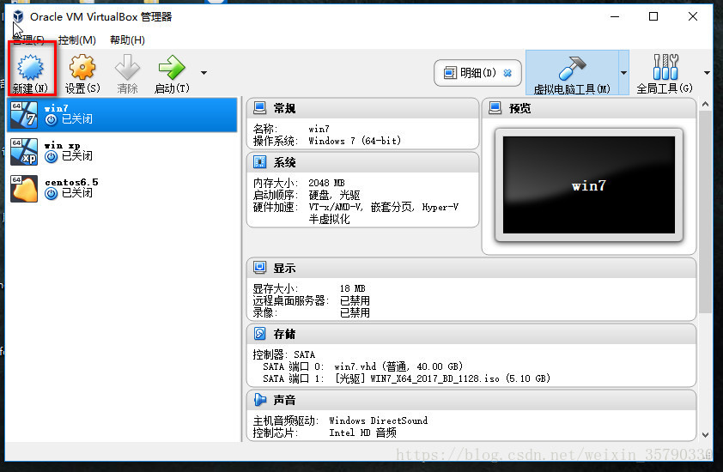The height and width of the screenshot is (472, 723).
Task: Click the 'Windows 7 (64-bit)' operating system value
Action: coord(355,141)
